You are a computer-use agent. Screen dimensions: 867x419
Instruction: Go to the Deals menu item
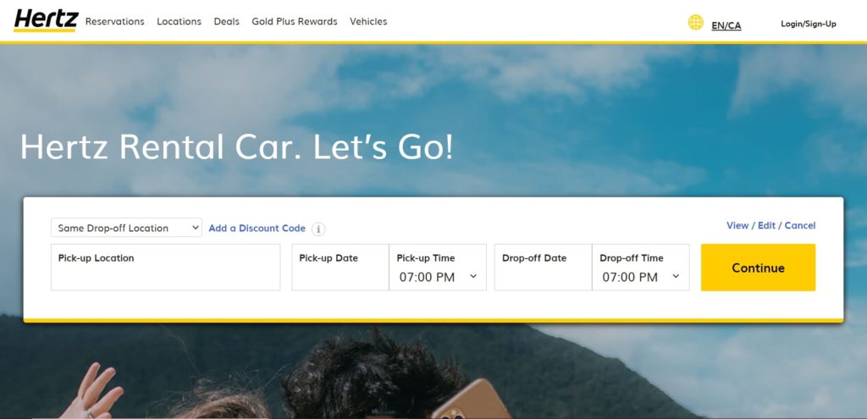point(226,22)
